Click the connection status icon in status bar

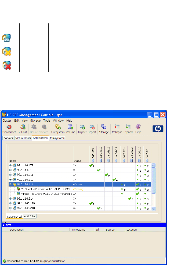pyautogui.click(x=5, y=261)
